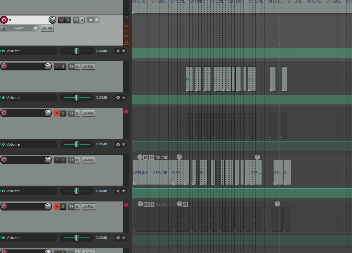The height and width of the screenshot is (253, 352).
Task: Click the pan knob on second track
Action: click(x=48, y=66)
